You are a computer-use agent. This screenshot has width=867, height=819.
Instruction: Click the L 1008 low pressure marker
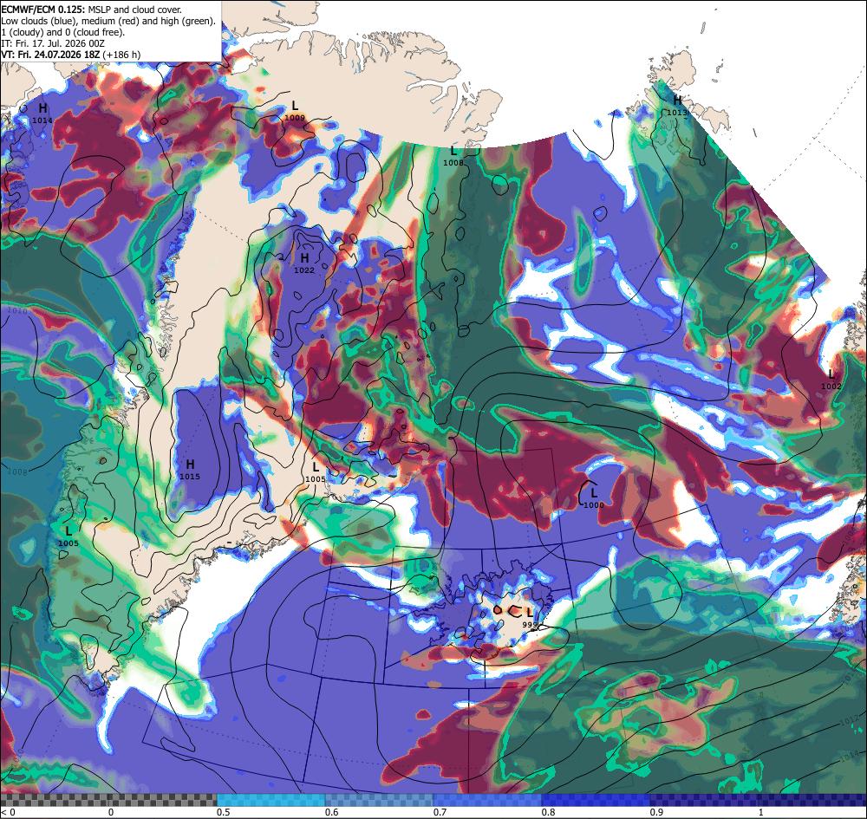[x=453, y=155]
